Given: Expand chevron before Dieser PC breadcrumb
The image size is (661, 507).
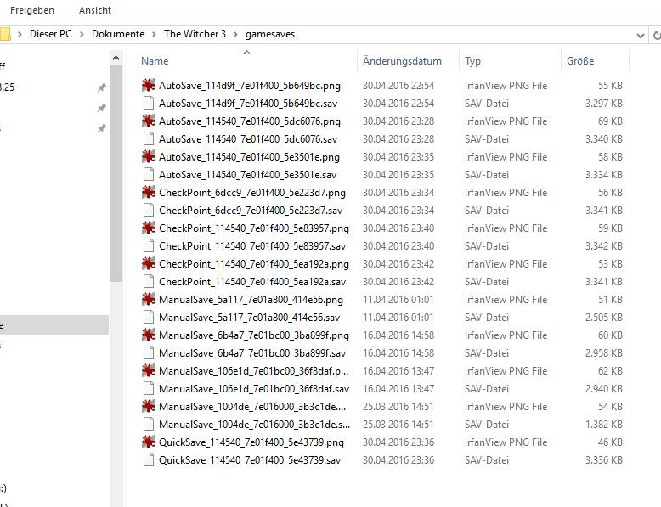Looking at the screenshot, I should tap(20, 35).
